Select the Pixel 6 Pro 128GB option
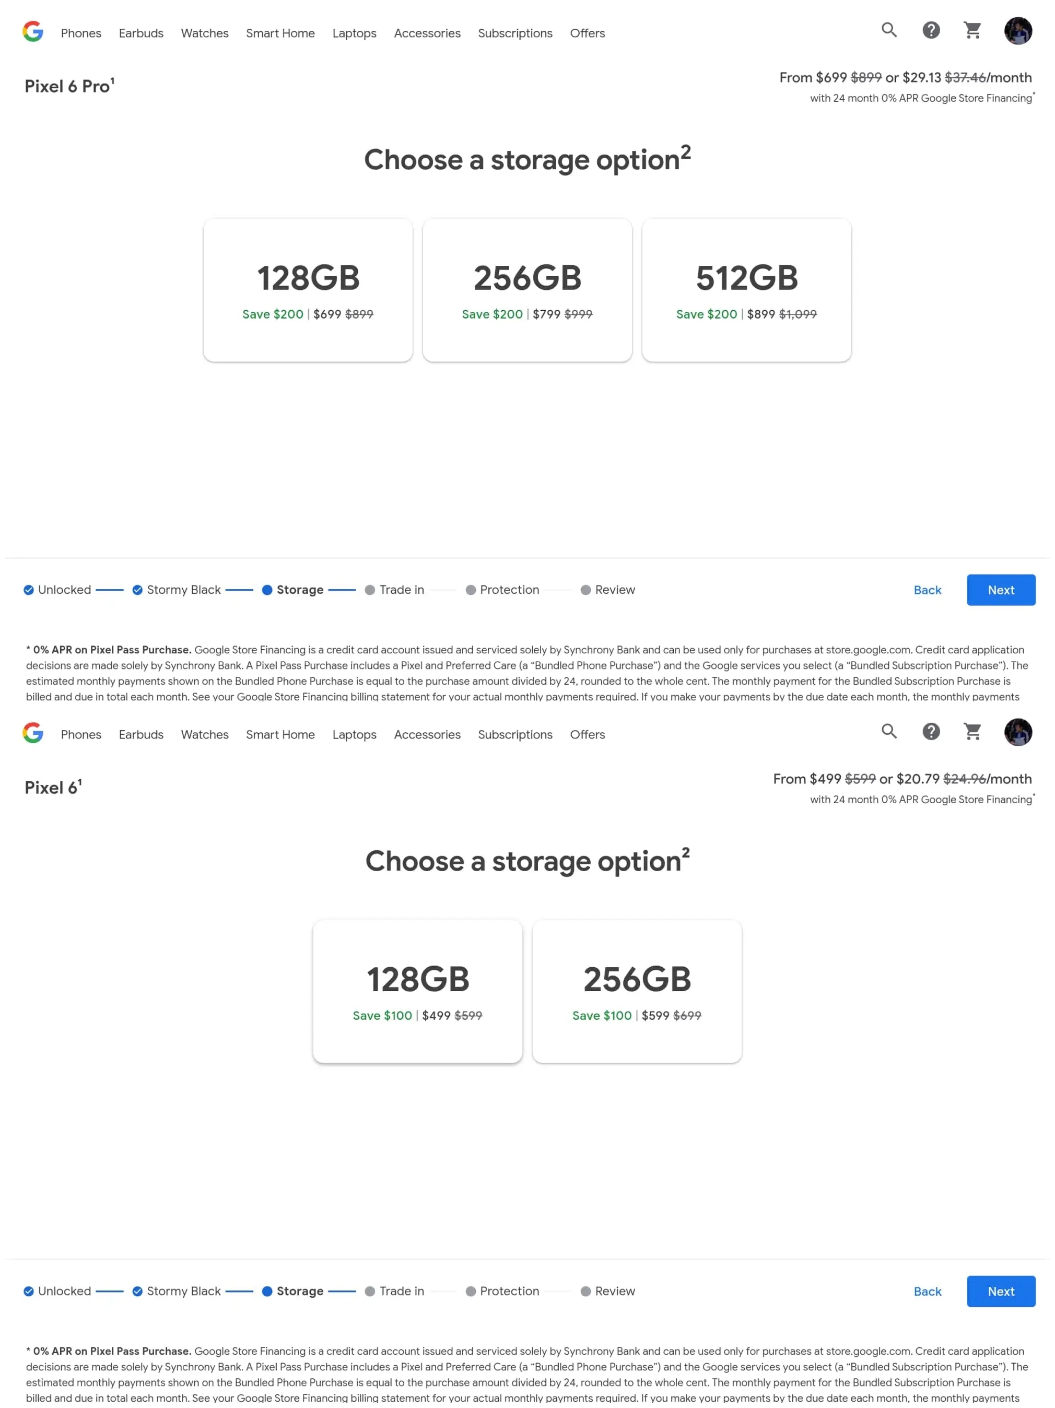This screenshot has height=1408, width=1055. [308, 290]
